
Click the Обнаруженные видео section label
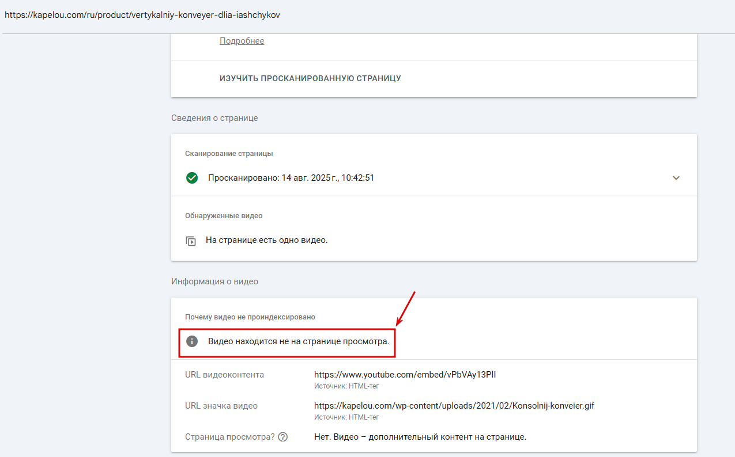click(x=224, y=216)
